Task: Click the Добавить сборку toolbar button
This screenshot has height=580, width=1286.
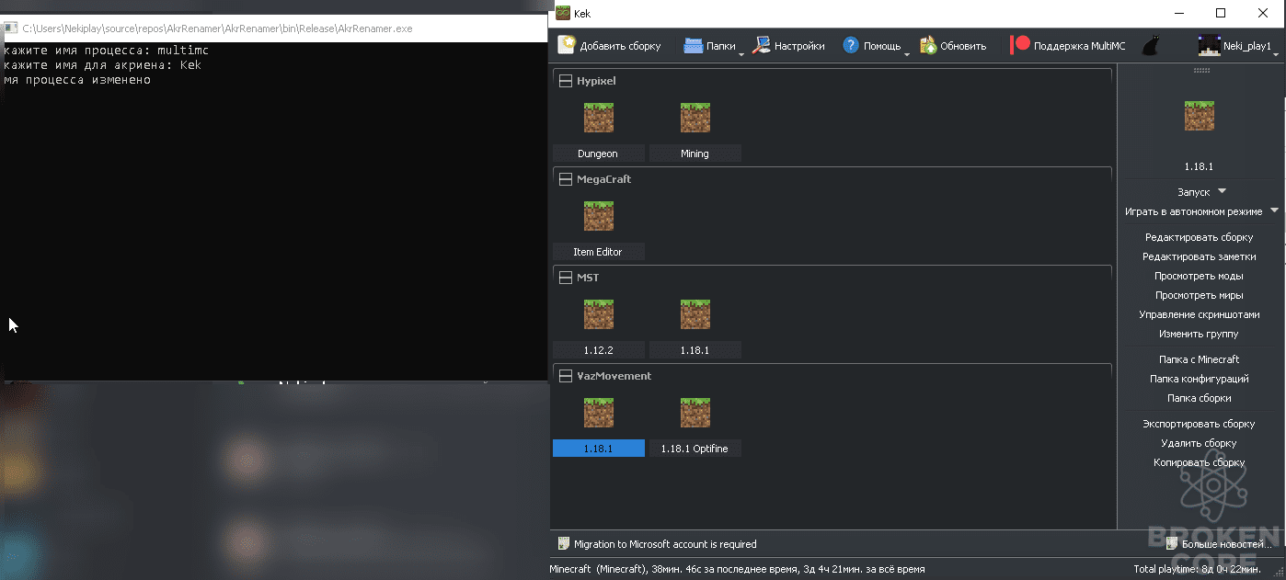Action: tap(610, 45)
